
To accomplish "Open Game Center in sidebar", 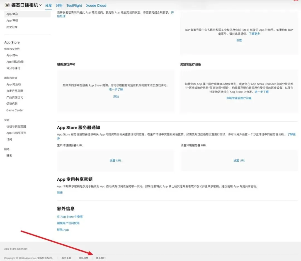I will [x=15, y=110].
